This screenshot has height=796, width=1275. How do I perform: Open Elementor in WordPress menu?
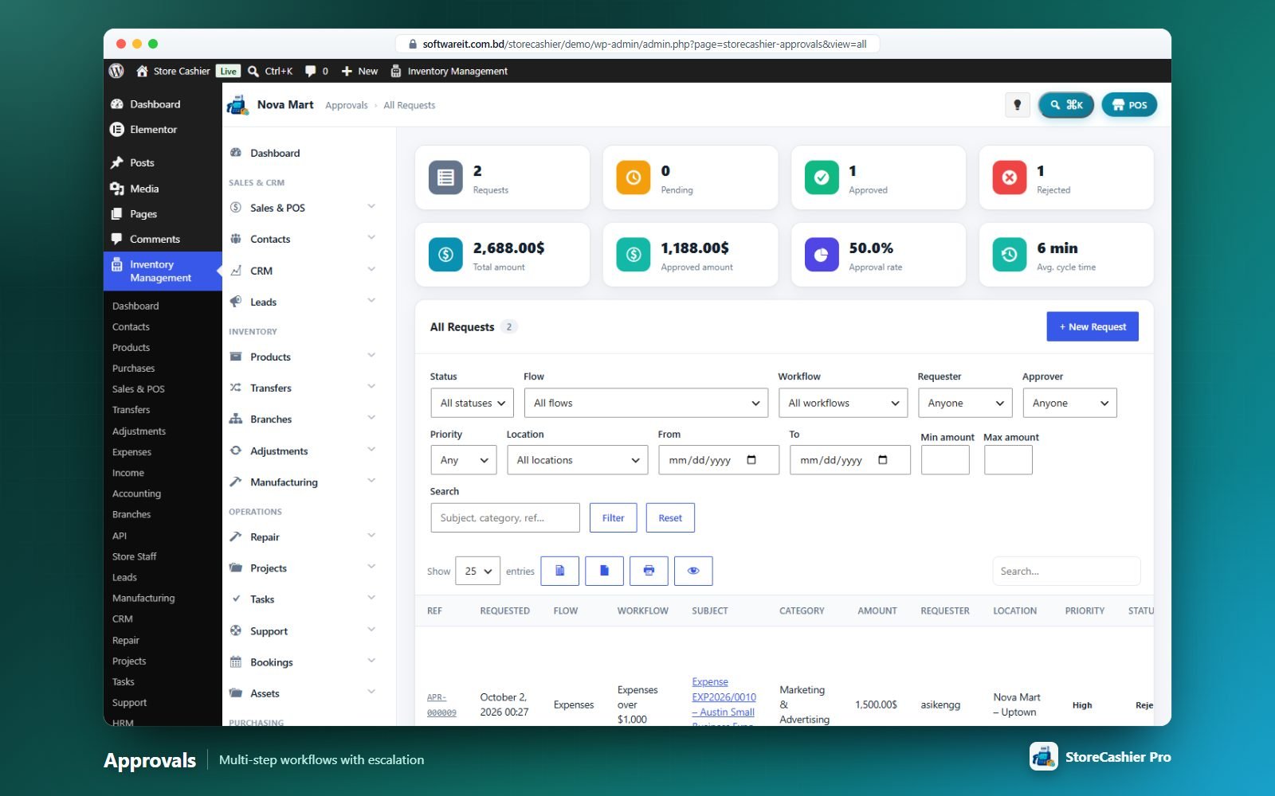click(153, 129)
